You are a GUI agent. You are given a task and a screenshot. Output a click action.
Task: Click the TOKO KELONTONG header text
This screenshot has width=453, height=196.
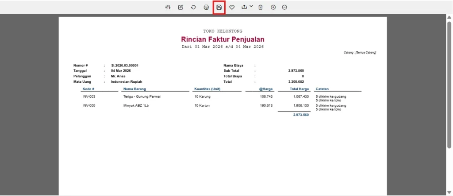pos(223,31)
